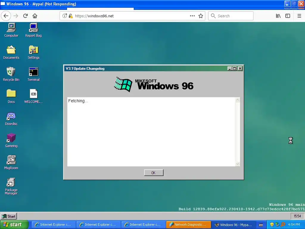The height and width of the screenshot is (229, 305).
Task: Switch to third Internet Explorer taskbar item
Action: (143, 225)
